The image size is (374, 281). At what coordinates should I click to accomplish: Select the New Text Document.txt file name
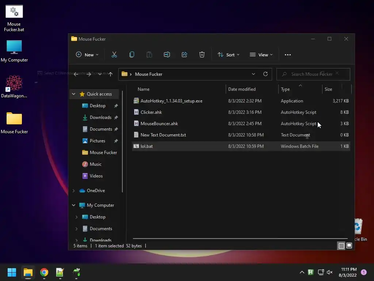pos(163,135)
